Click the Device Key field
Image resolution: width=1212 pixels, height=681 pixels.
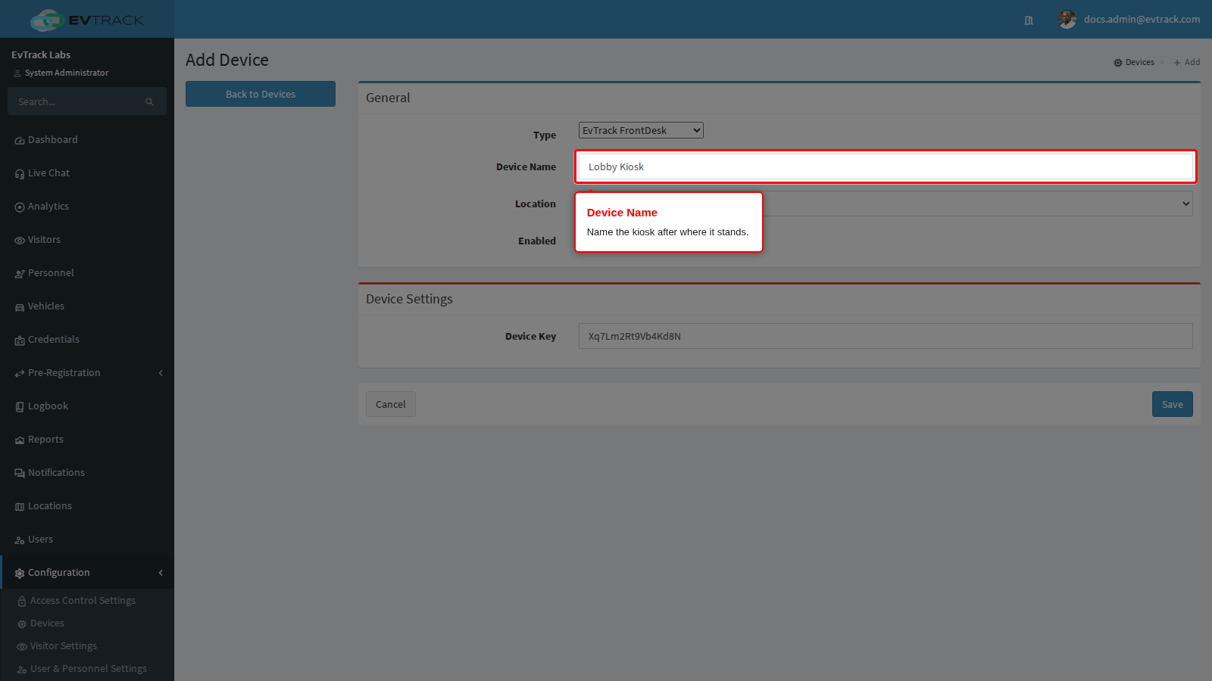click(x=886, y=336)
